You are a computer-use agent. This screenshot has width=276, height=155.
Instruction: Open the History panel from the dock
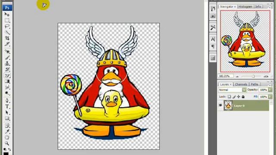click(213, 9)
